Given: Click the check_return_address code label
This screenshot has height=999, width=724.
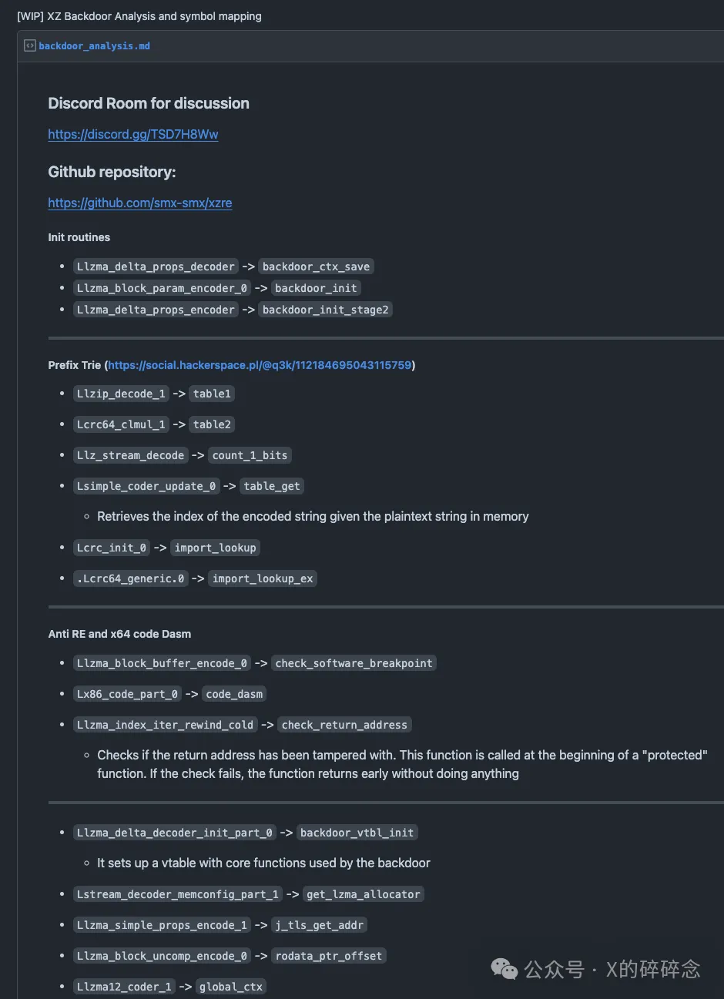Looking at the screenshot, I should click(344, 725).
